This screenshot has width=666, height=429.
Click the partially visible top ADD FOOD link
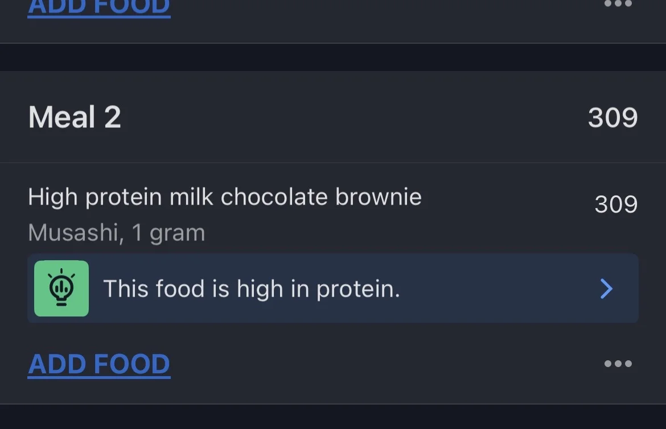click(99, 7)
